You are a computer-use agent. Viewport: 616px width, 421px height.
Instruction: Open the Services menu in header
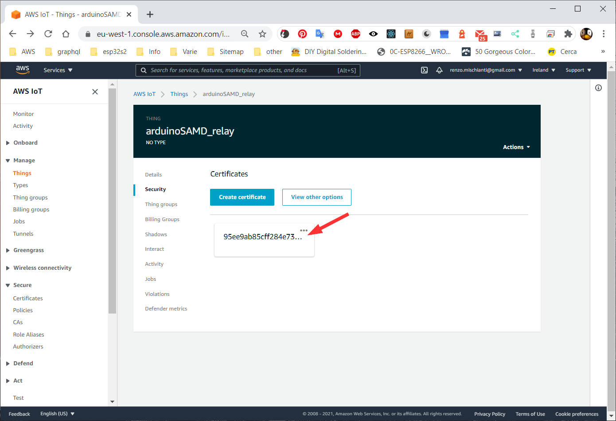click(58, 70)
